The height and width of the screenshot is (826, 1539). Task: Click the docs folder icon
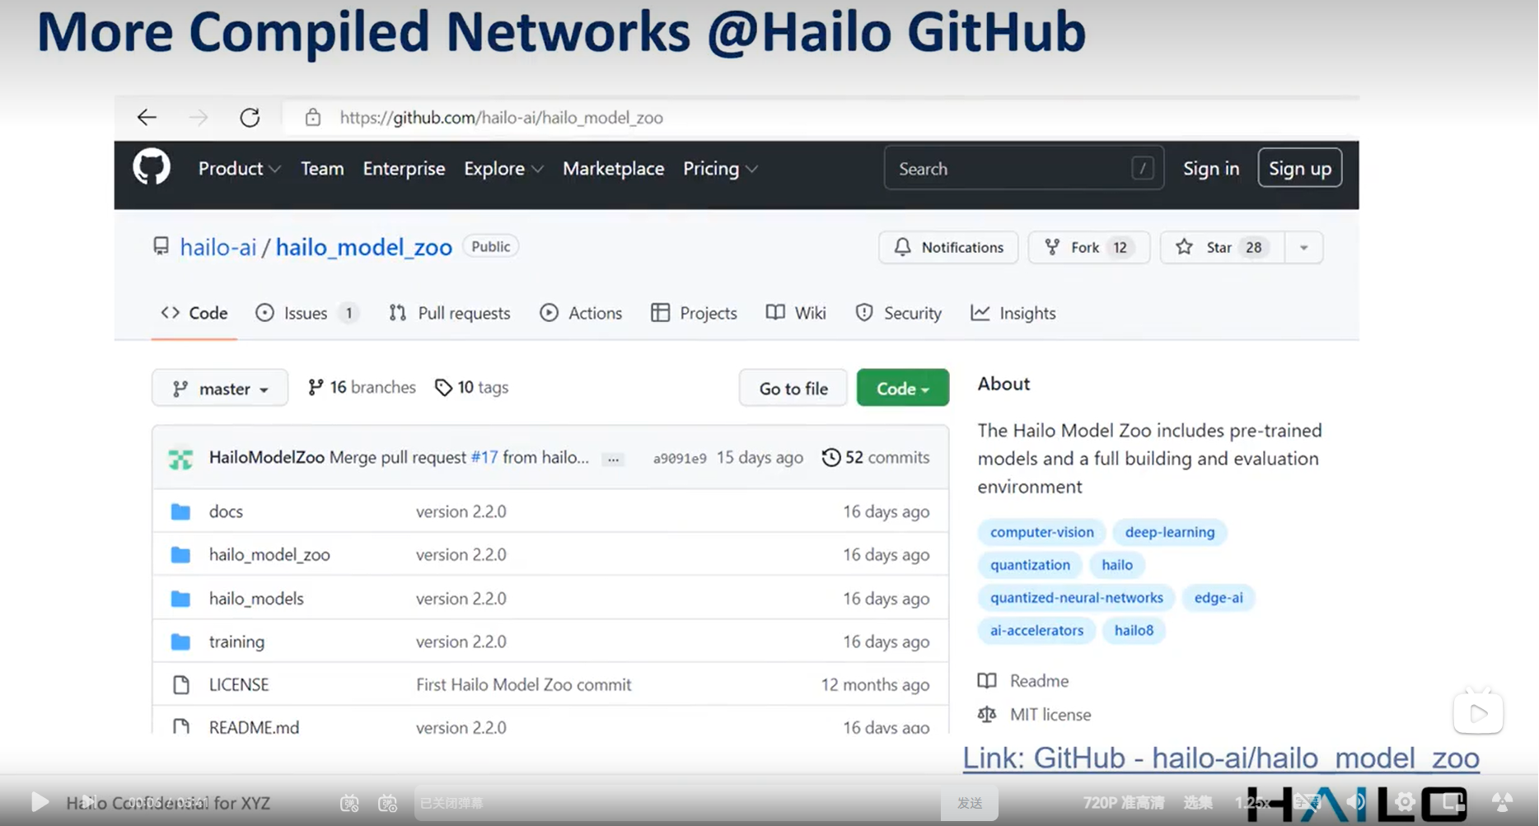coord(180,511)
